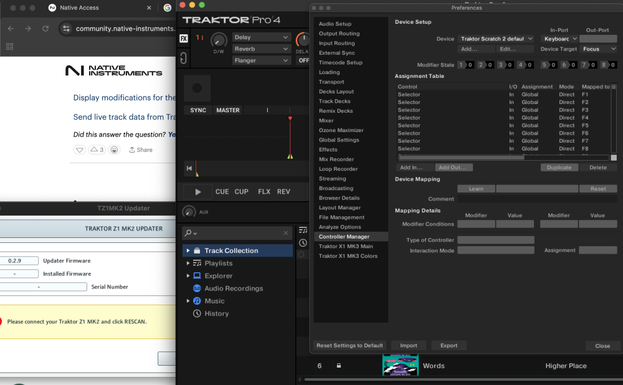Open the Reverb effect dropdown
This screenshot has width=623, height=385.
(x=261, y=49)
